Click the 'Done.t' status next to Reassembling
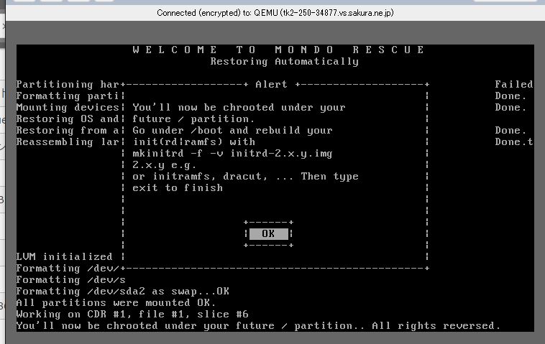The height and width of the screenshot is (344, 545). (x=513, y=141)
